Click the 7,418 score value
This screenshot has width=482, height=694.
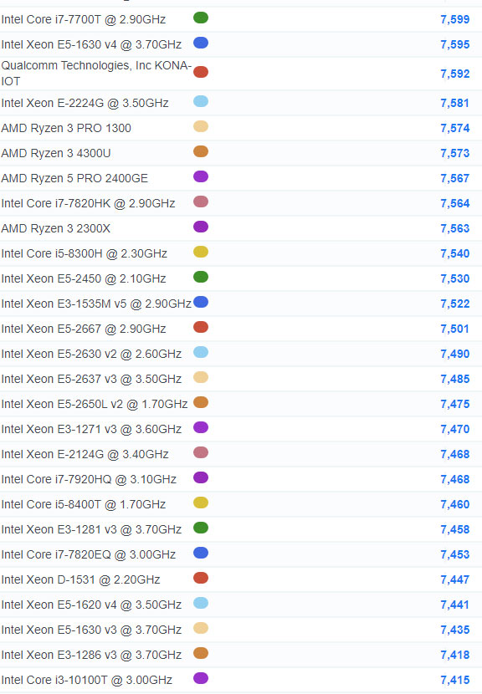click(455, 655)
